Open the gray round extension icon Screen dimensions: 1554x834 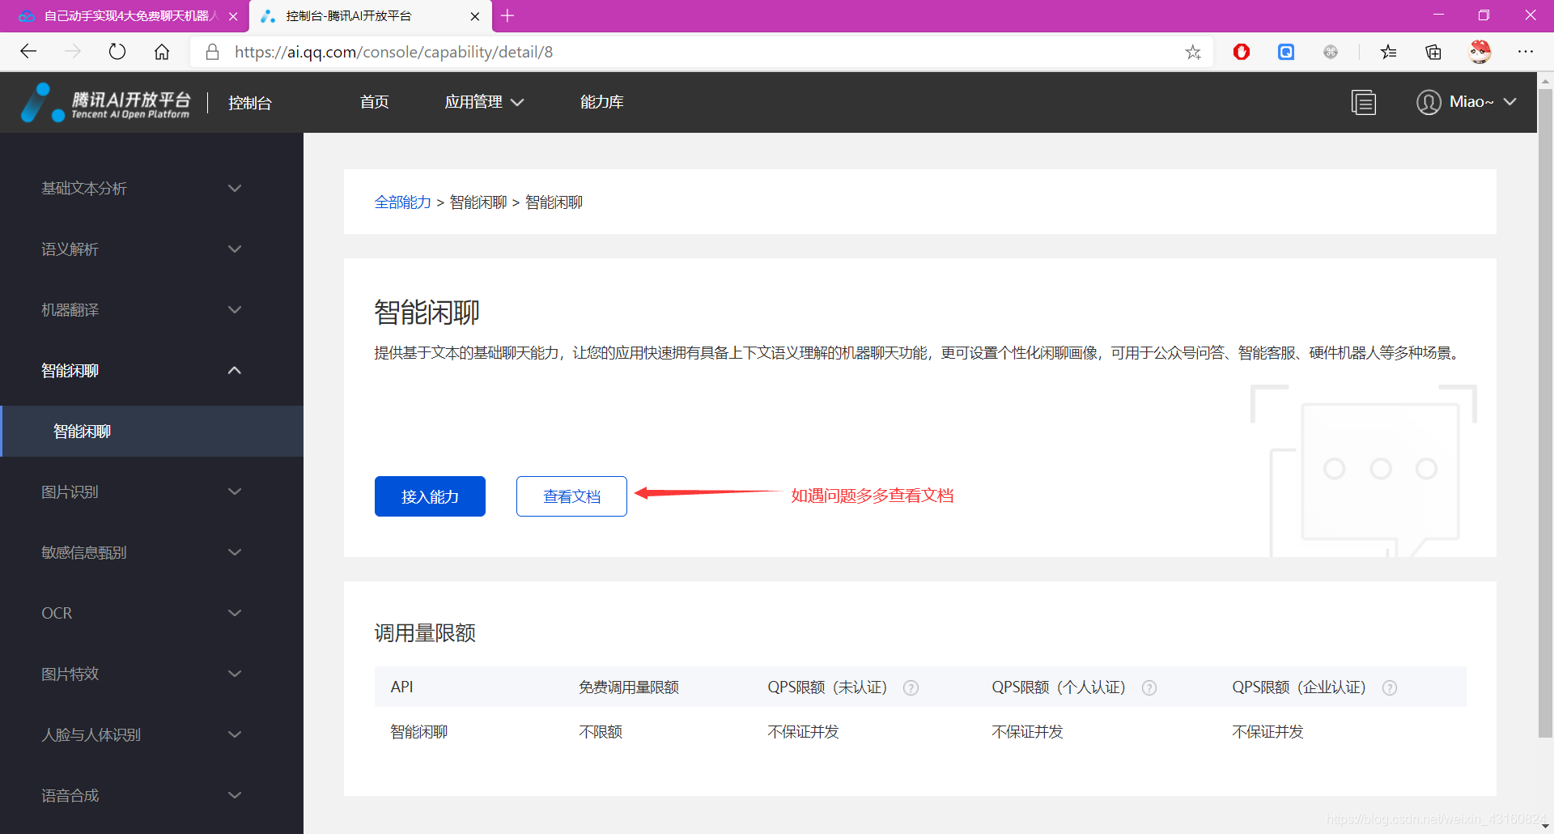point(1331,52)
